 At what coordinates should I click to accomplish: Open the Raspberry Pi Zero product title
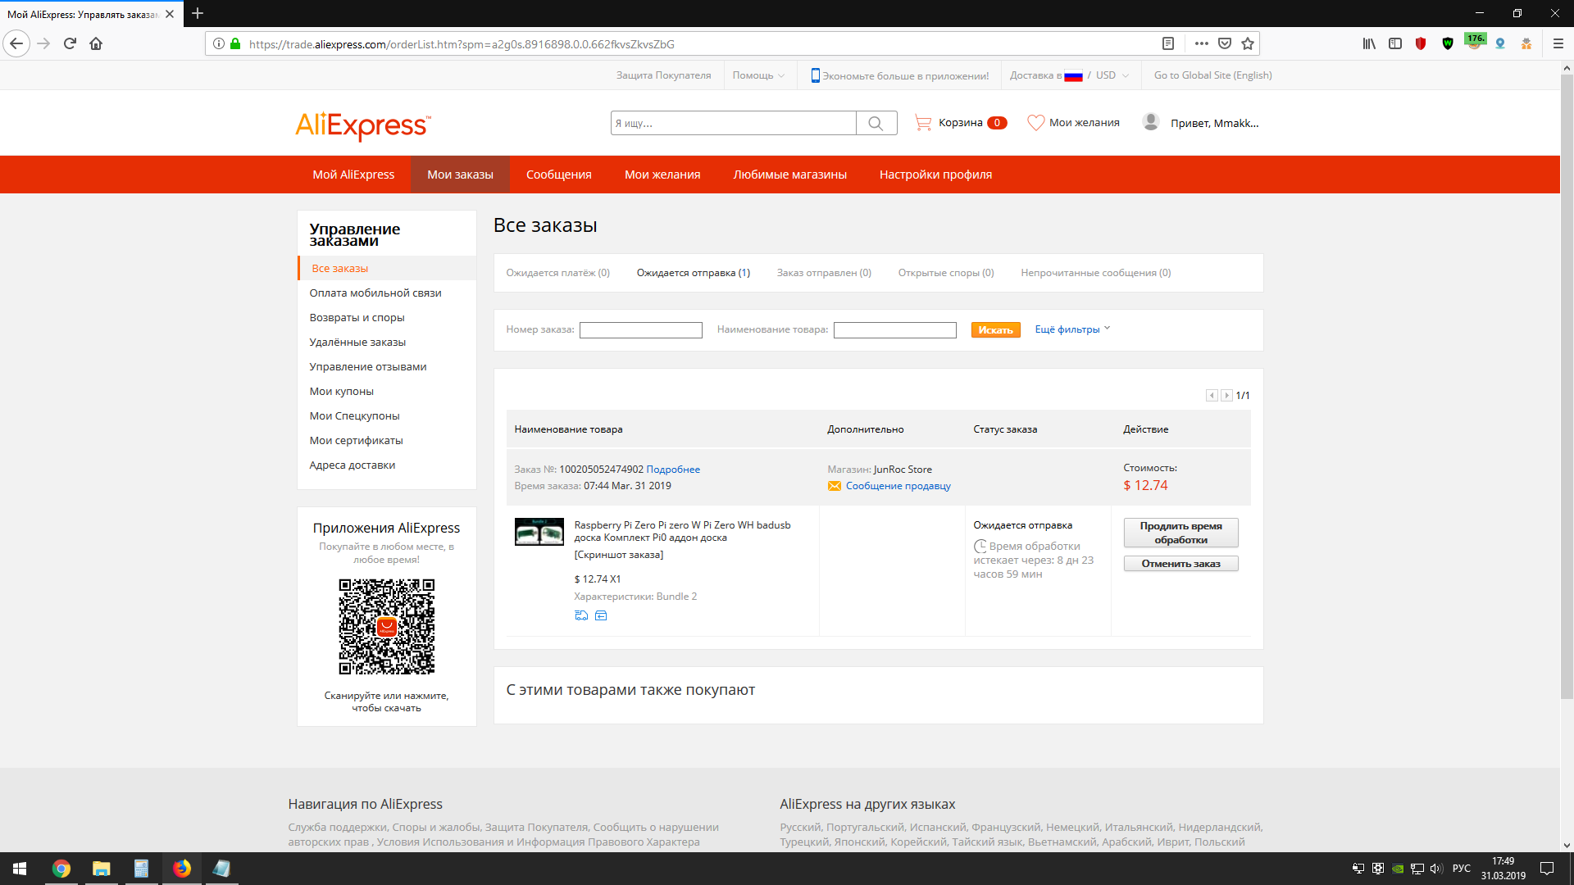pos(682,531)
